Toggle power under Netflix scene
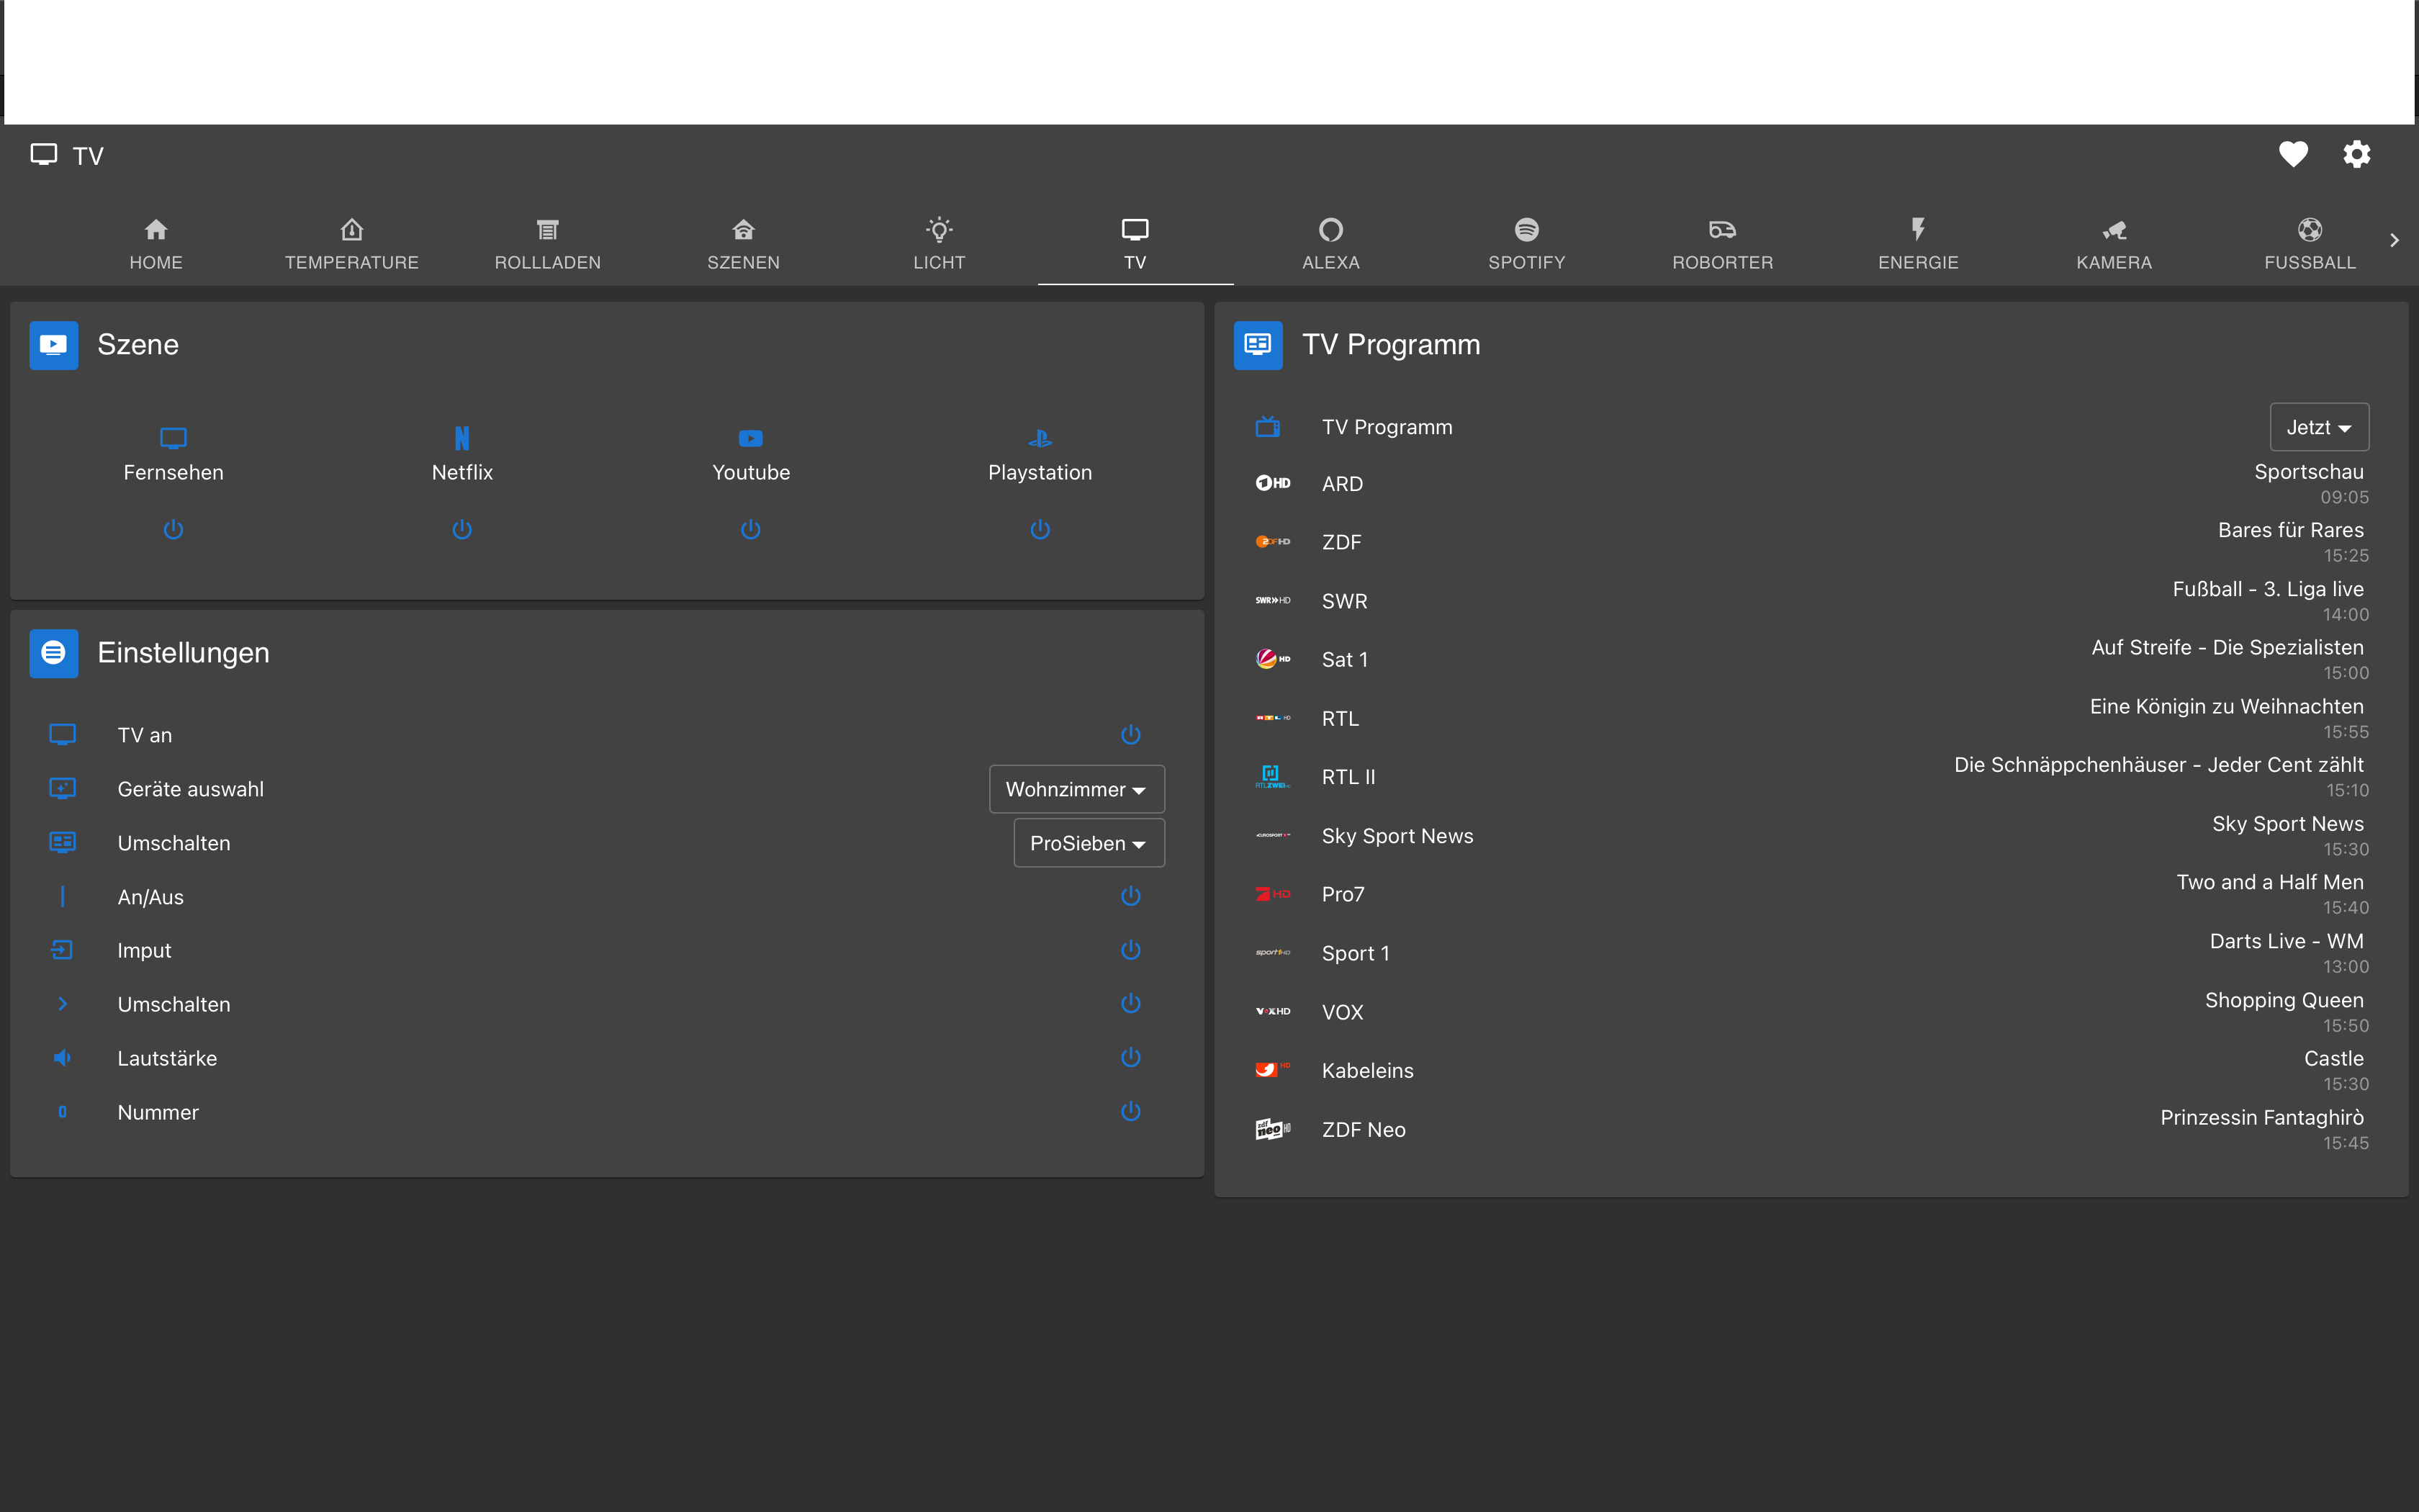This screenshot has width=2419, height=1512. (461, 529)
